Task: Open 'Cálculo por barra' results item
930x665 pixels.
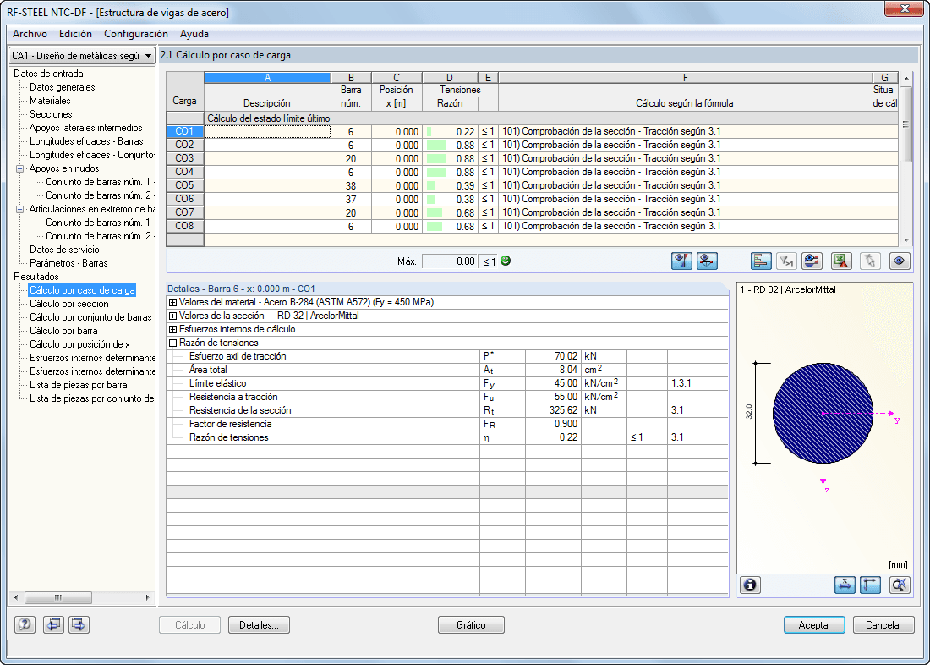Action: click(63, 332)
